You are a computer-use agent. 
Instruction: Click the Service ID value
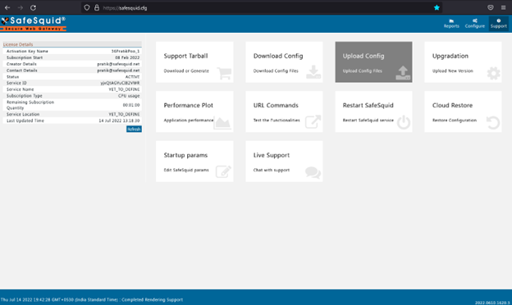pyautogui.click(x=120, y=83)
